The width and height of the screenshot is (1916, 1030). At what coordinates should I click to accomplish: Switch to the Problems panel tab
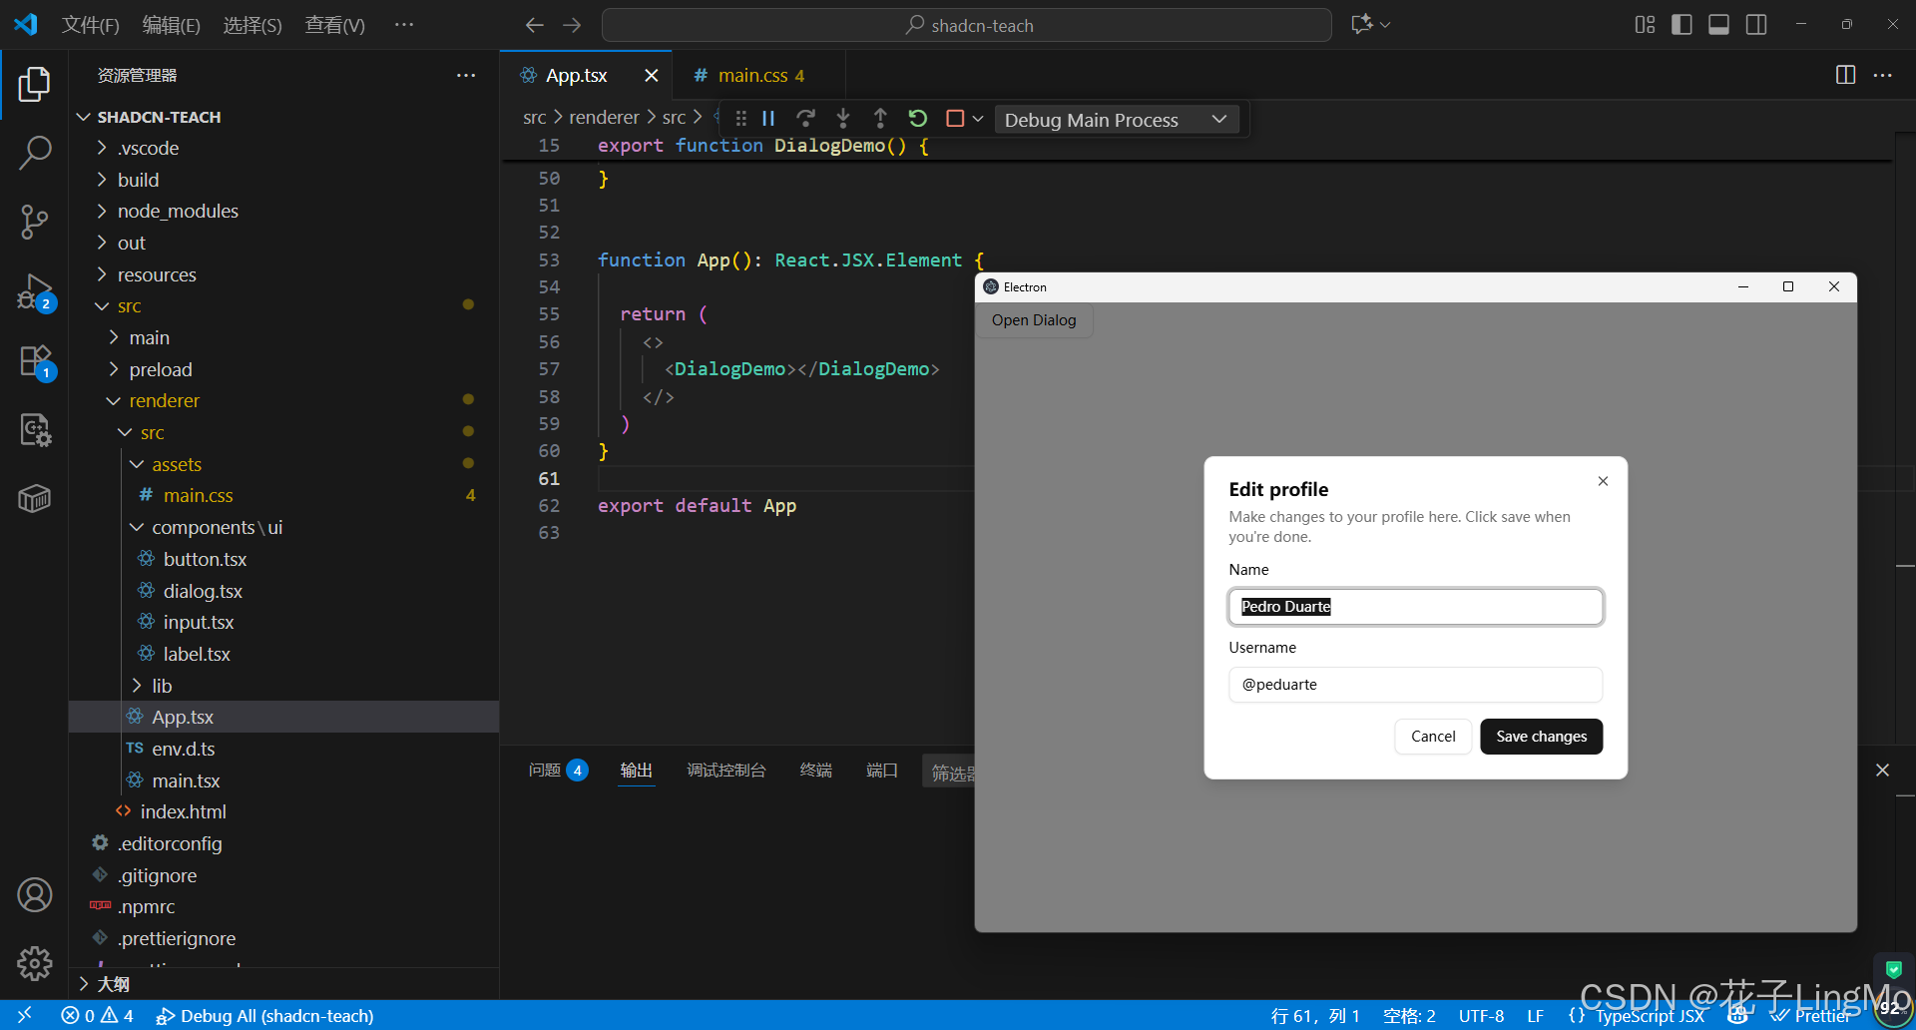558,771
